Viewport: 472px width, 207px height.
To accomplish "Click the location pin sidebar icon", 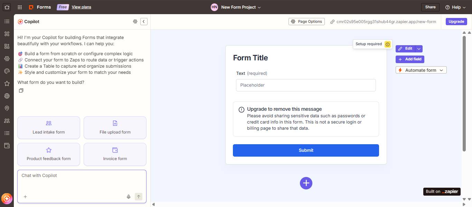I will (x=7, y=108).
